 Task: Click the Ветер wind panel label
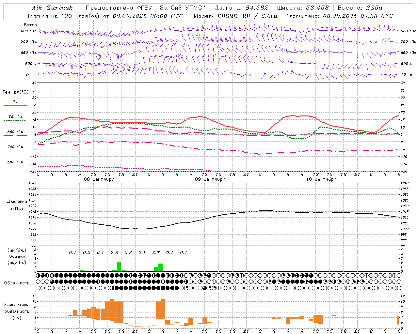30,25
